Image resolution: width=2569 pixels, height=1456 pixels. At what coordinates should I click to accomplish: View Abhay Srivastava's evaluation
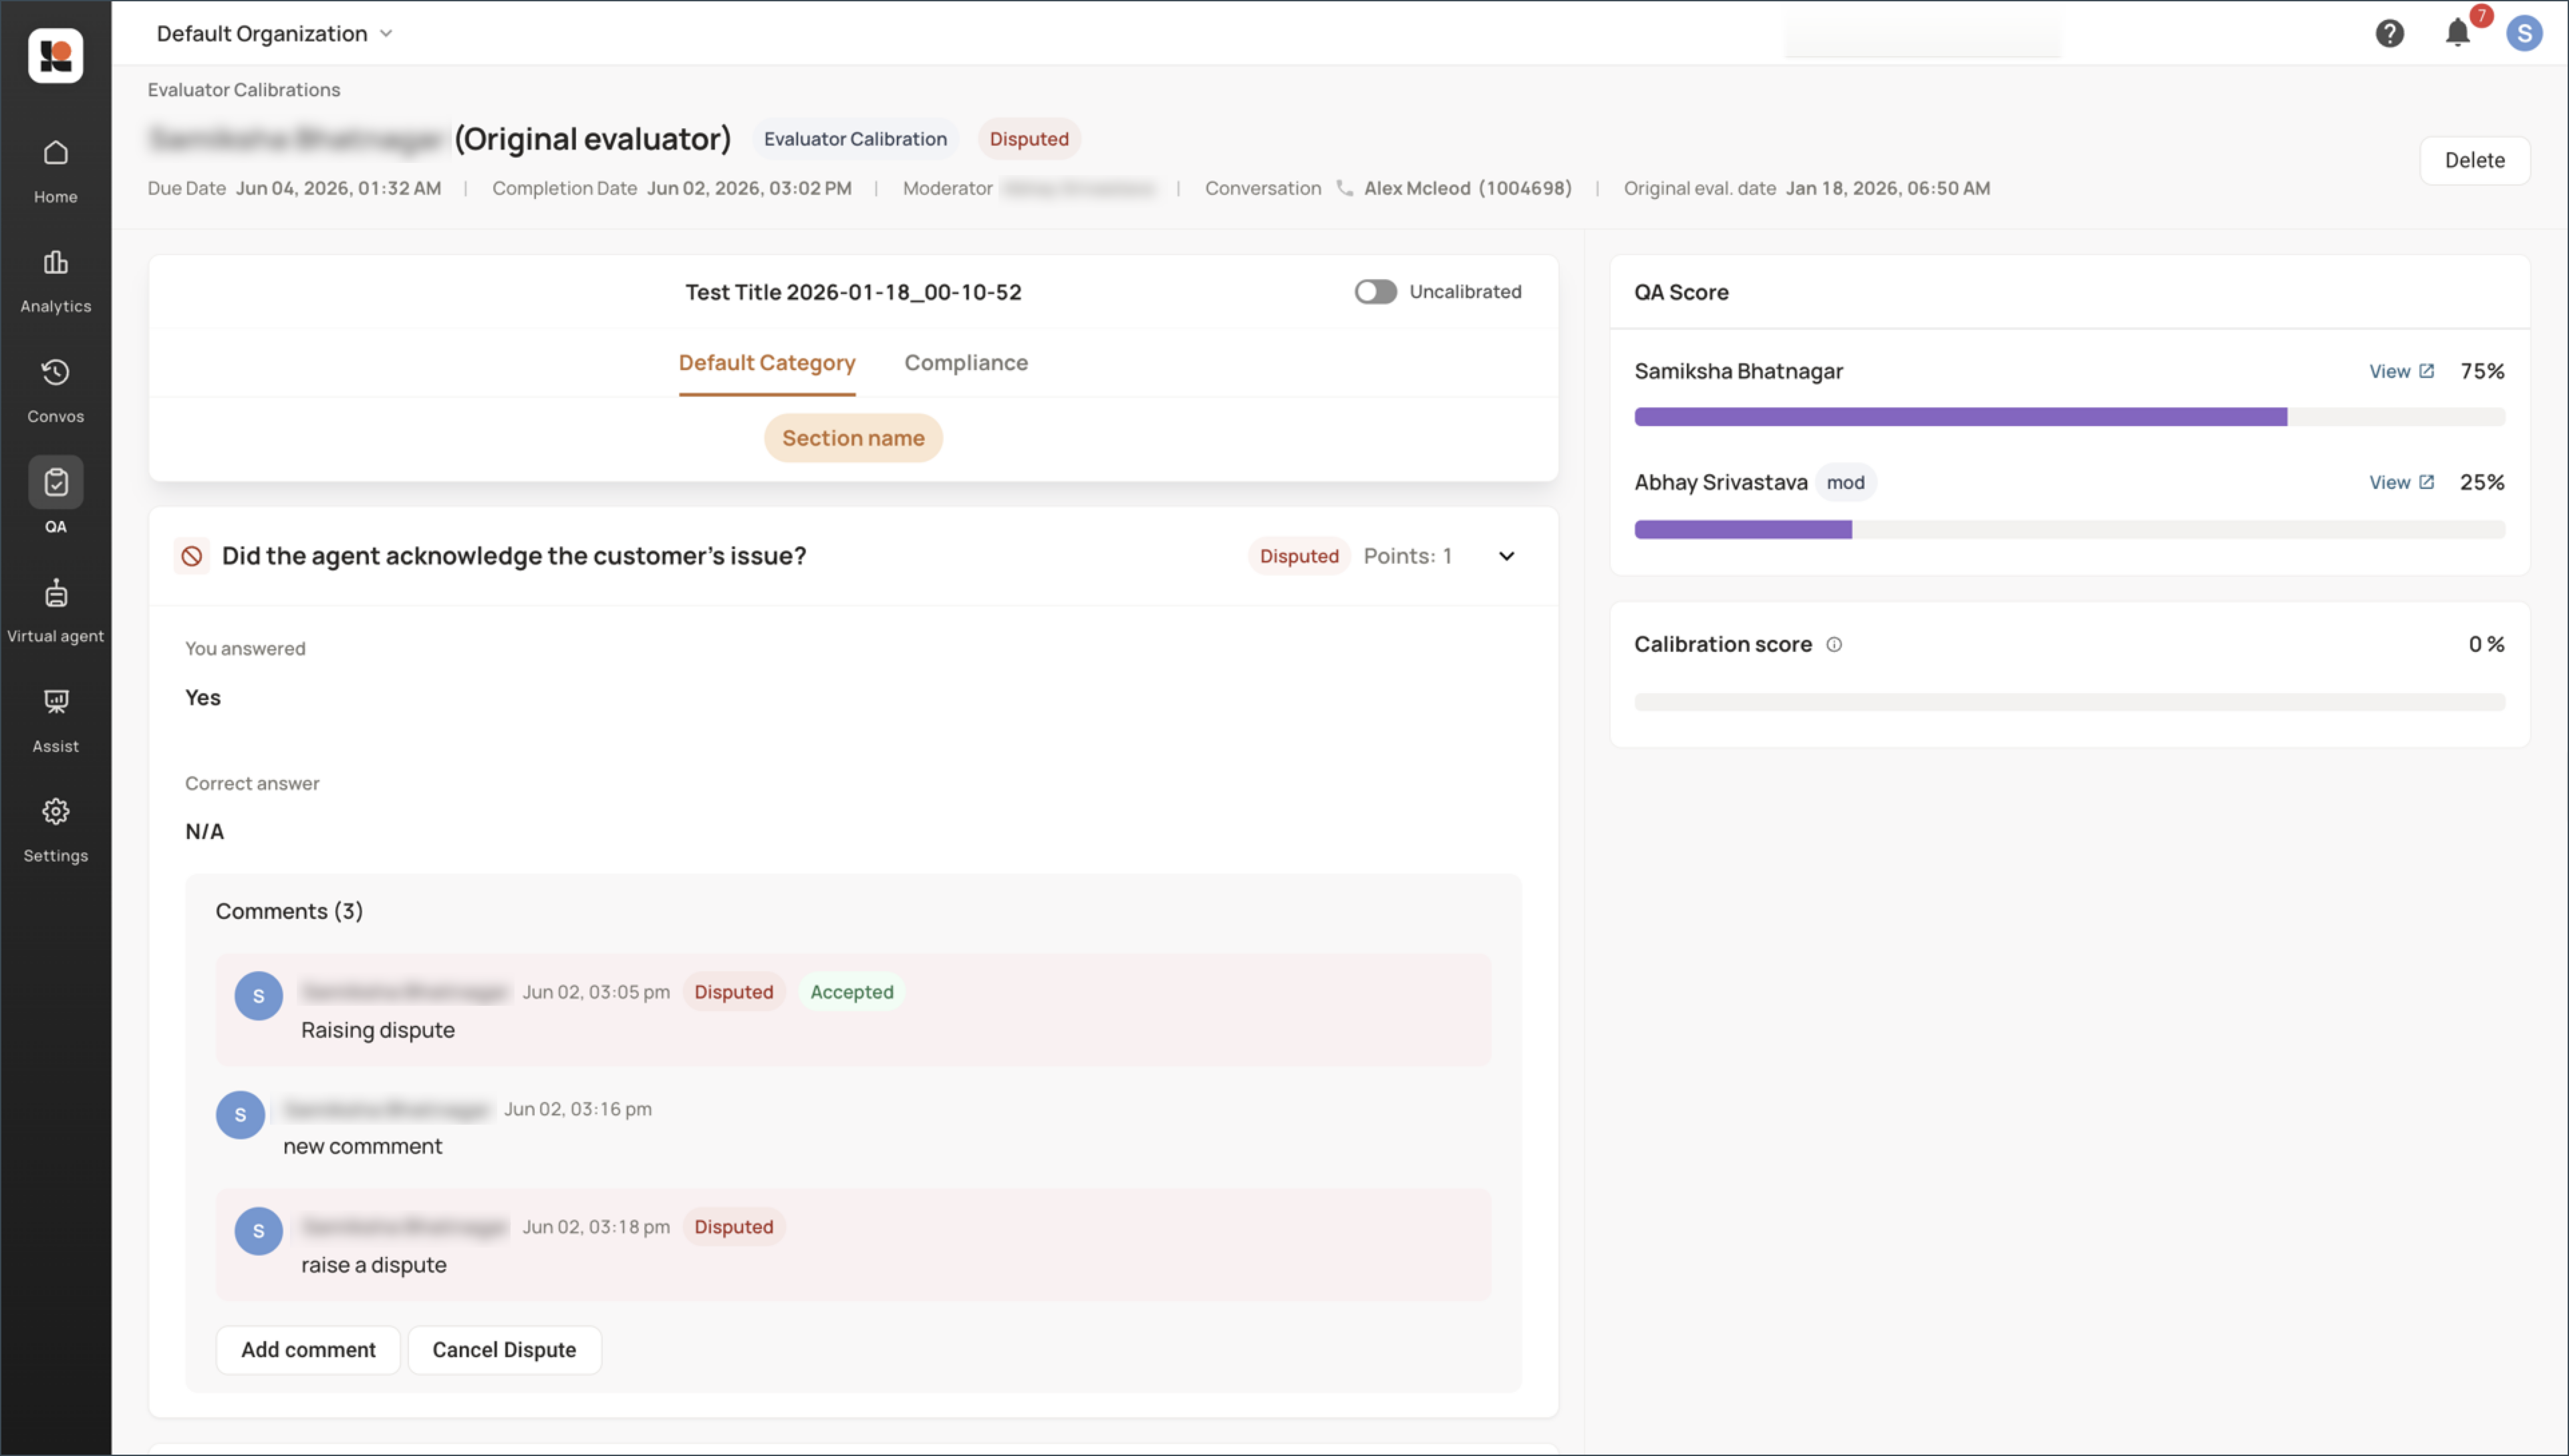tap(2401, 482)
